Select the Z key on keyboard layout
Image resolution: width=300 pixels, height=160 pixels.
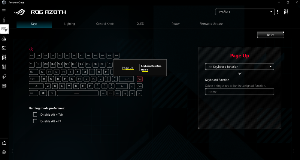pyautogui.click(x=48, y=86)
